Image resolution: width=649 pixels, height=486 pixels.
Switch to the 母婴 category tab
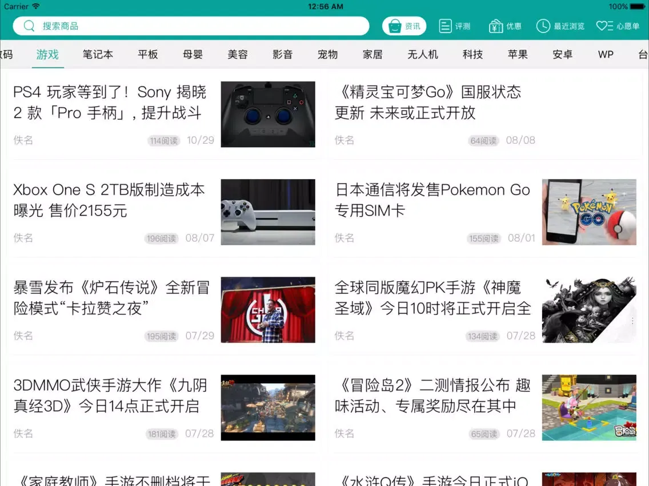click(193, 54)
